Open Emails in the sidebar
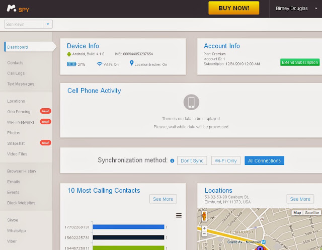 pos(14,182)
